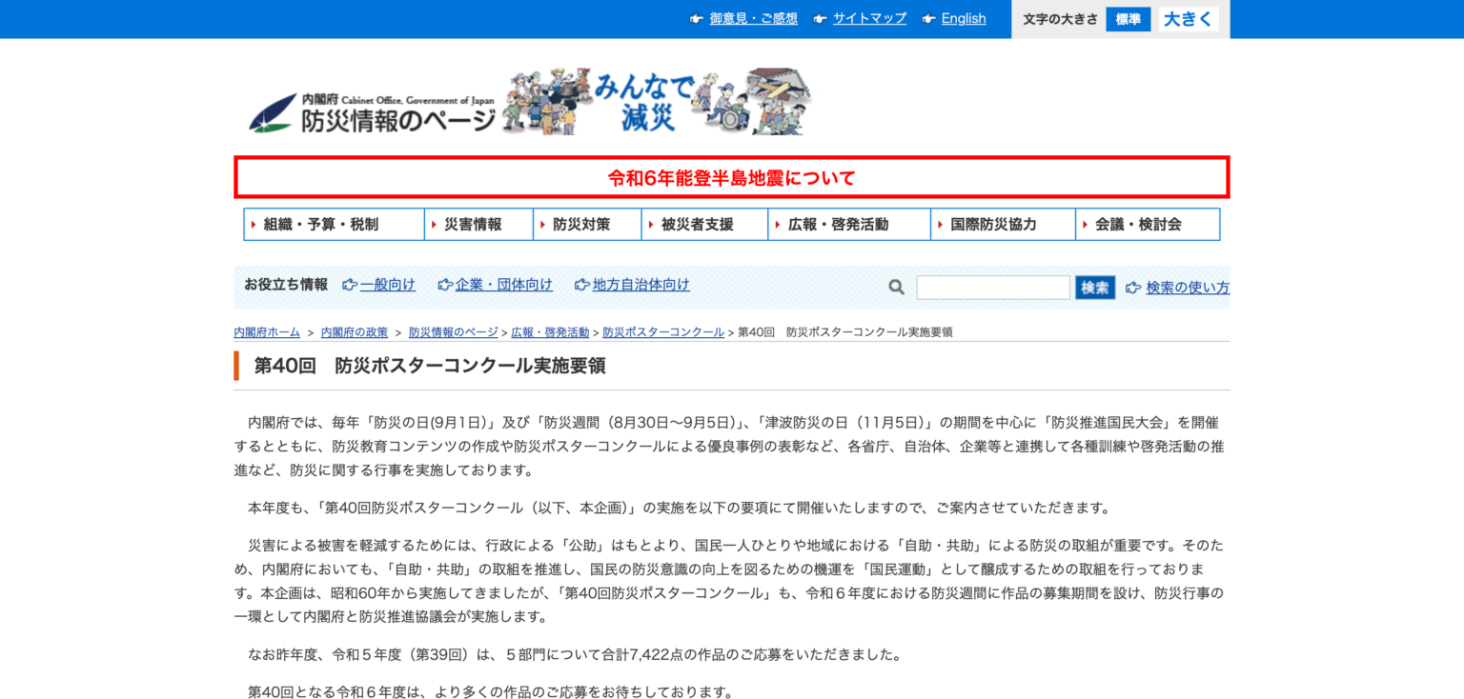This screenshot has height=699, width=1464.
Task: Click paragraph starting 内閣府では、毎年
Action: point(730,446)
